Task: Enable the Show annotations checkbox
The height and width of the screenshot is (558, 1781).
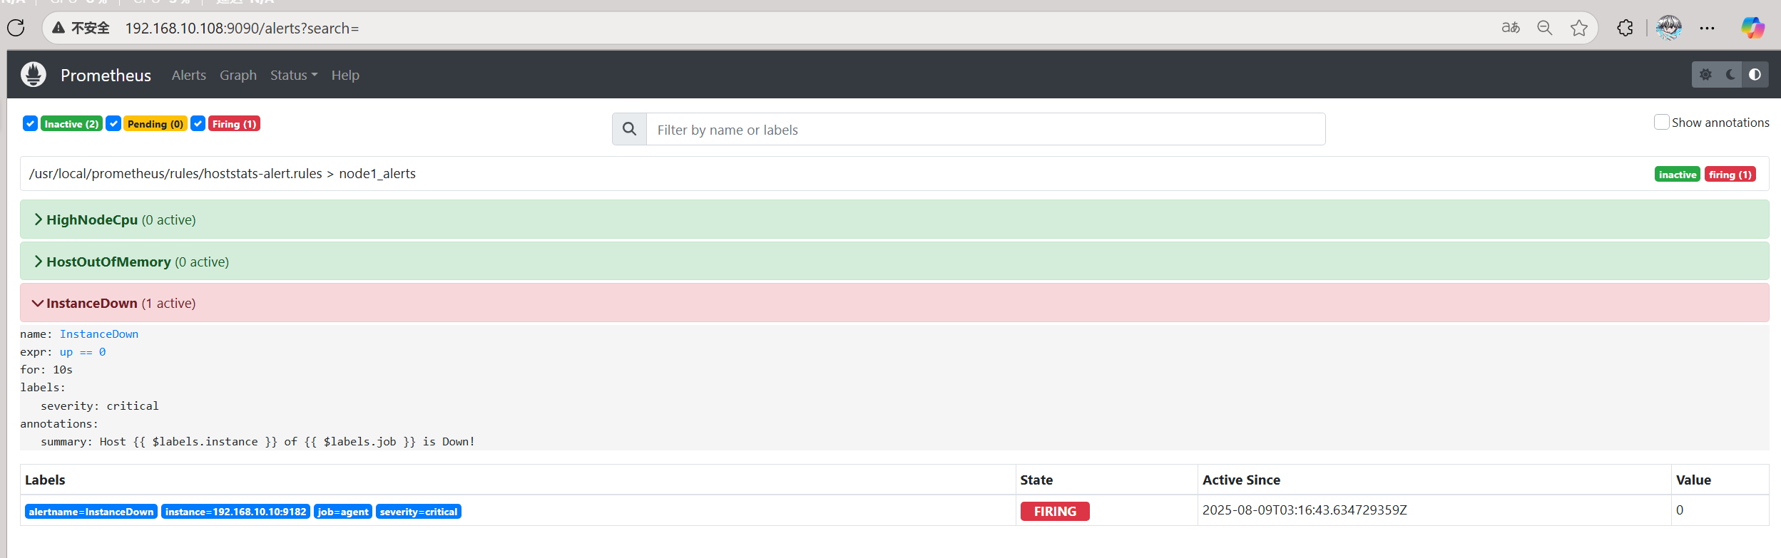Action: click(x=1661, y=122)
